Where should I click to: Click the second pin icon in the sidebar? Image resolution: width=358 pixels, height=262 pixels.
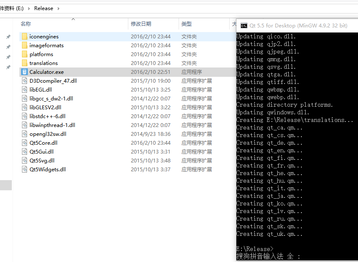point(8,47)
